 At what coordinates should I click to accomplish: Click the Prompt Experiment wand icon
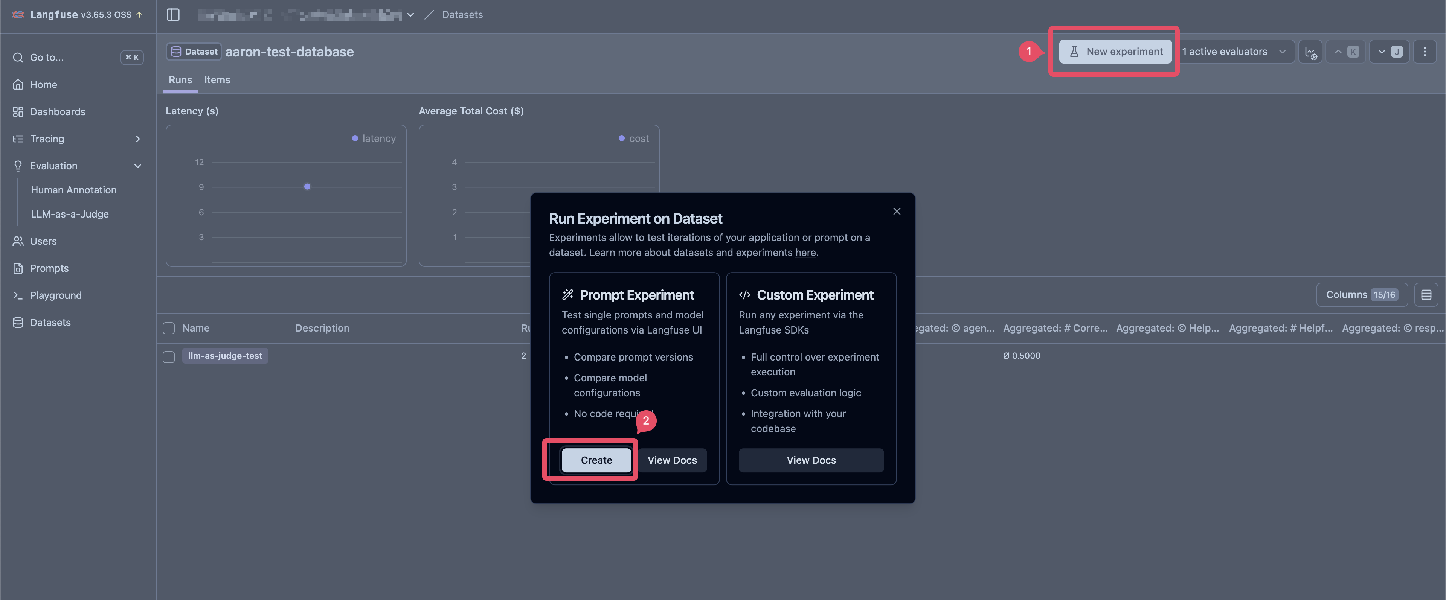[x=567, y=295]
